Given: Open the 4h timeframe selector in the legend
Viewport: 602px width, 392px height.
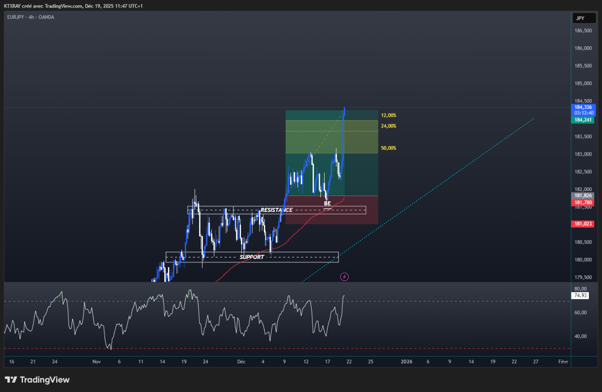Looking at the screenshot, I should tap(30, 17).
